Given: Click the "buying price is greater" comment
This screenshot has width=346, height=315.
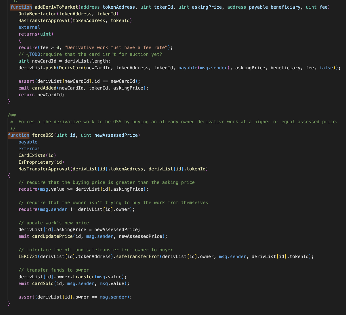Looking at the screenshot, I should pos(107,182).
